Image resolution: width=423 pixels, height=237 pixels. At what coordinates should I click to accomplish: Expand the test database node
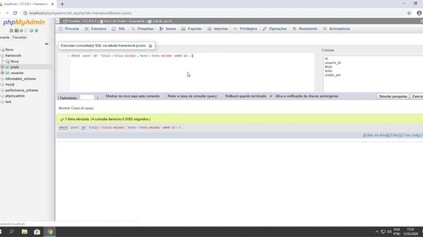(2, 102)
